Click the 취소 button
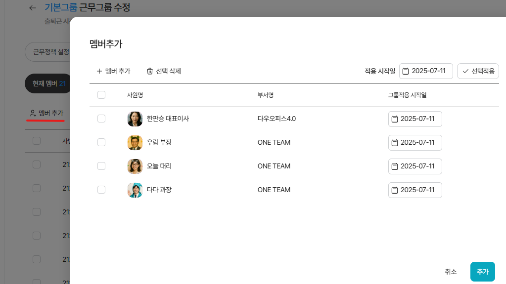This screenshot has height=284, width=506. [451, 272]
